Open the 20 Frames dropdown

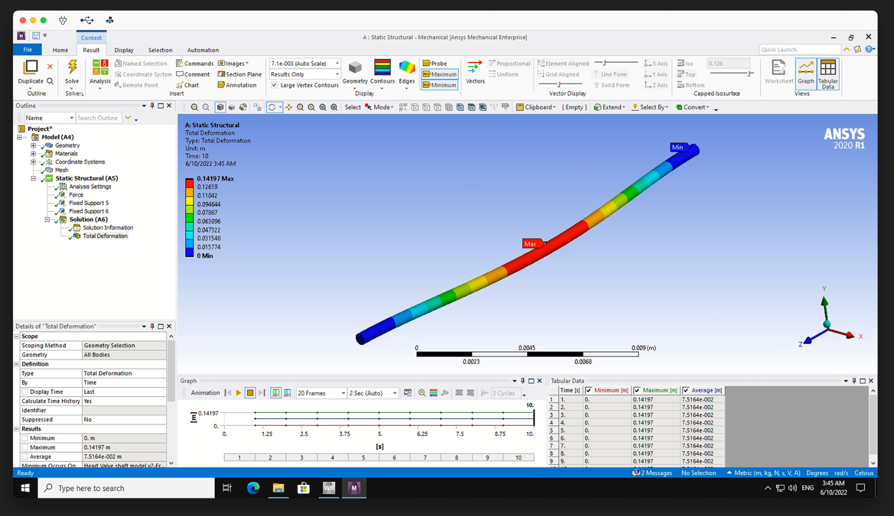(x=321, y=393)
